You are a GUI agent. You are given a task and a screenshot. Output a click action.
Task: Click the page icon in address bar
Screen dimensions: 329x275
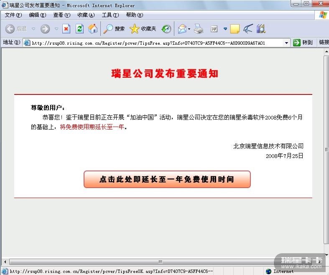(x=27, y=43)
